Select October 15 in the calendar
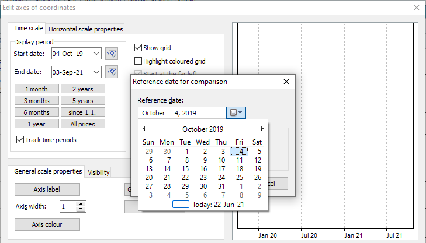The image size is (426, 243). pos(186,168)
